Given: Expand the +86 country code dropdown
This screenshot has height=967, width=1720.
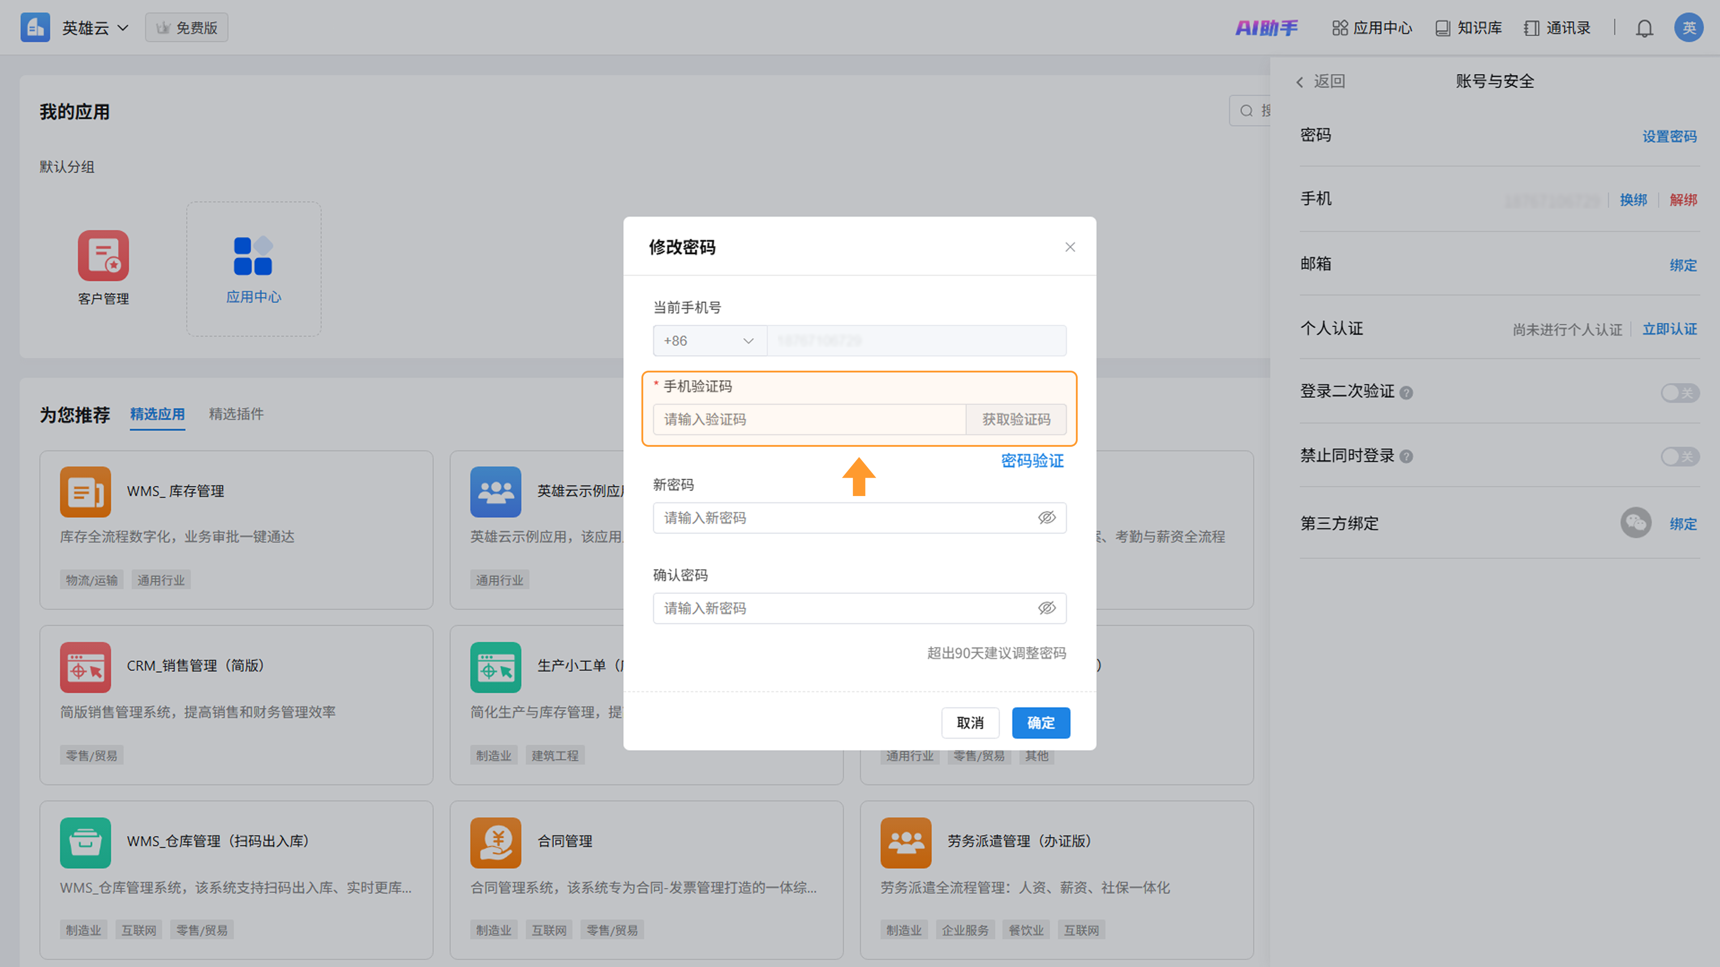Looking at the screenshot, I should coord(709,341).
